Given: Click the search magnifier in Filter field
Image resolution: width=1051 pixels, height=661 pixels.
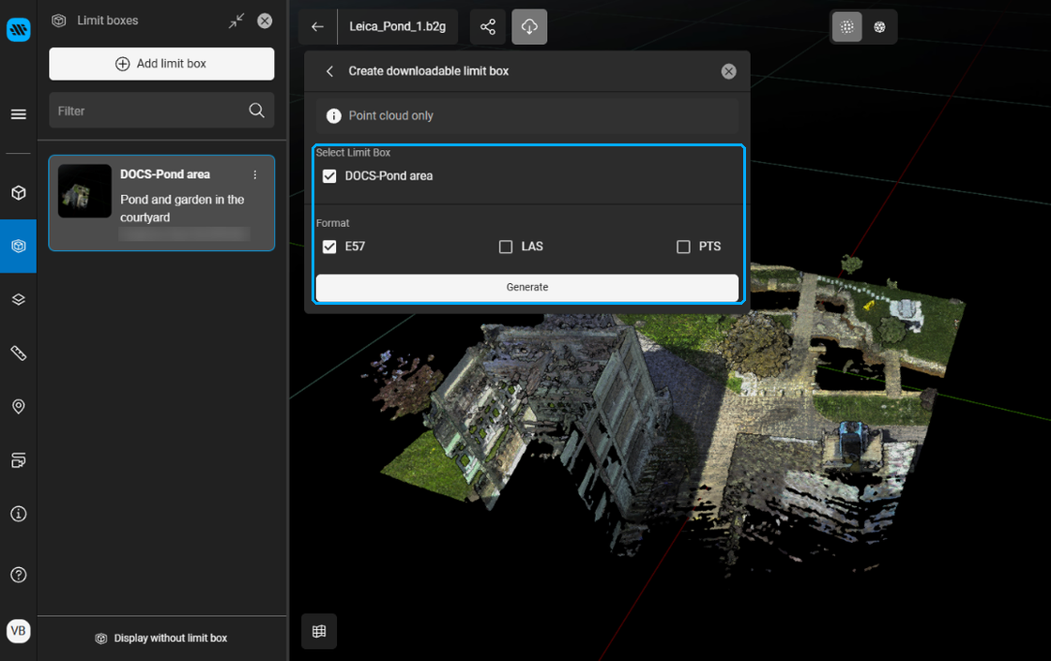Looking at the screenshot, I should pos(256,111).
